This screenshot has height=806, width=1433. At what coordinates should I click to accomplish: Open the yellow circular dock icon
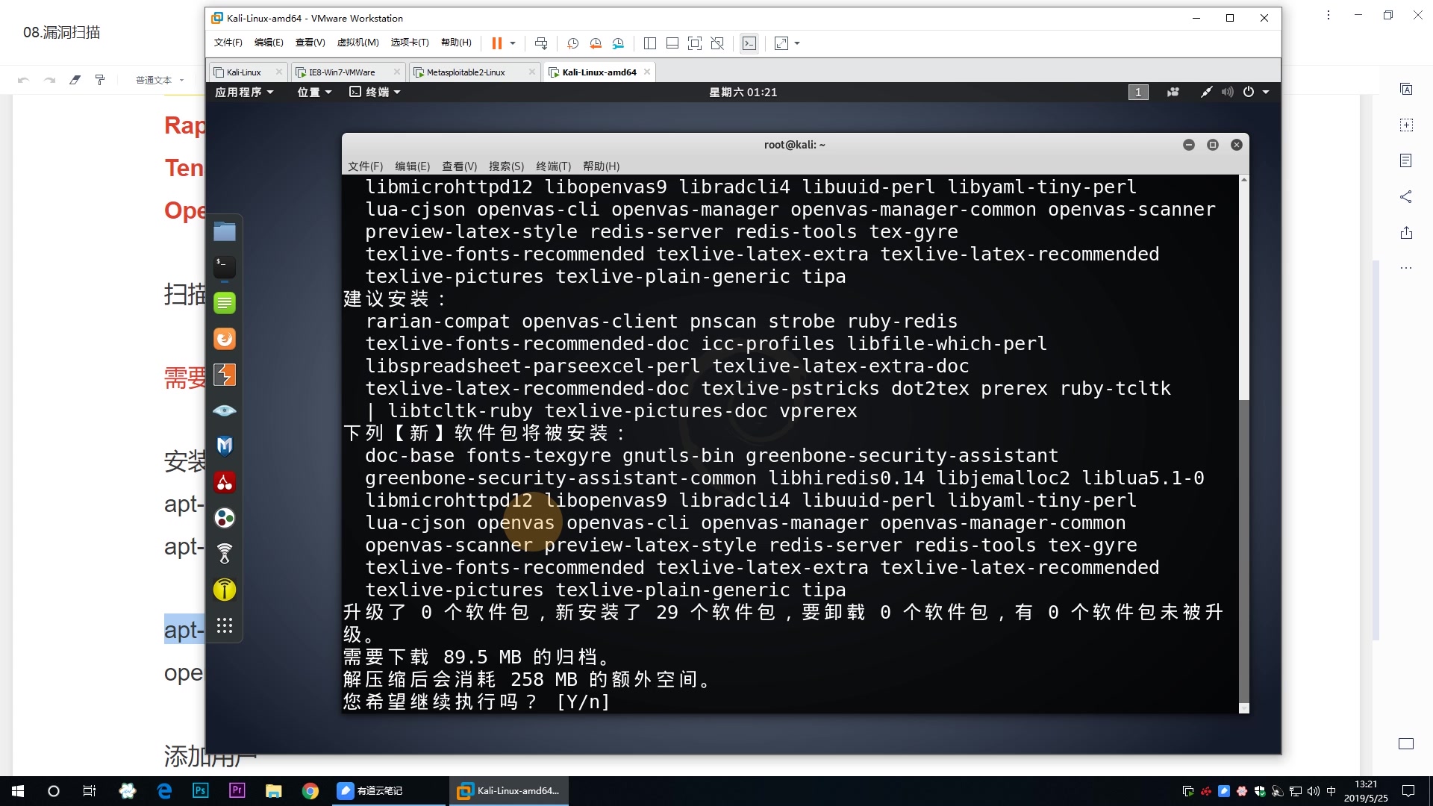(225, 590)
